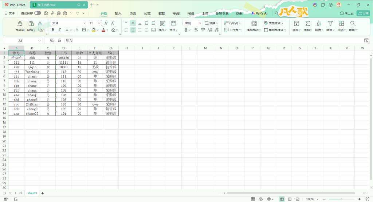The image size is (373, 202).
Task: Open the font size dropdown
Action: point(95,23)
